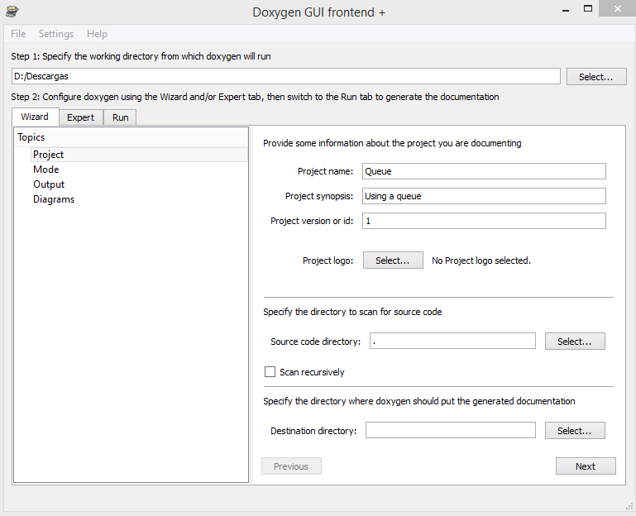The image size is (636, 516).
Task: Open the Help menu
Action: coord(97,34)
